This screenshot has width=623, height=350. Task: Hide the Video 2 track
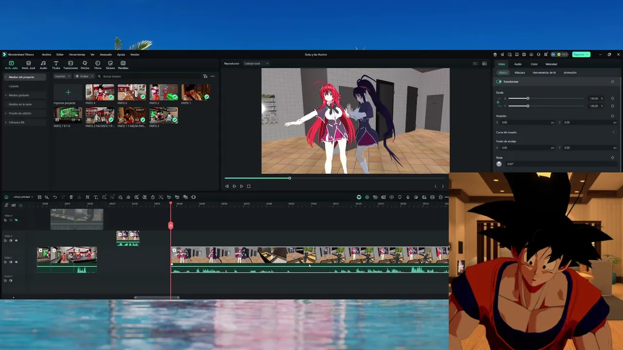(x=16, y=241)
